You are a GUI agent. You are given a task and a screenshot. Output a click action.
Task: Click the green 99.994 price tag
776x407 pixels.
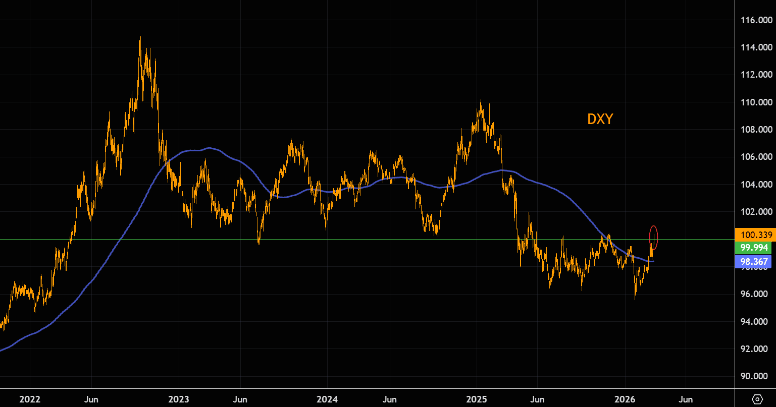point(755,248)
